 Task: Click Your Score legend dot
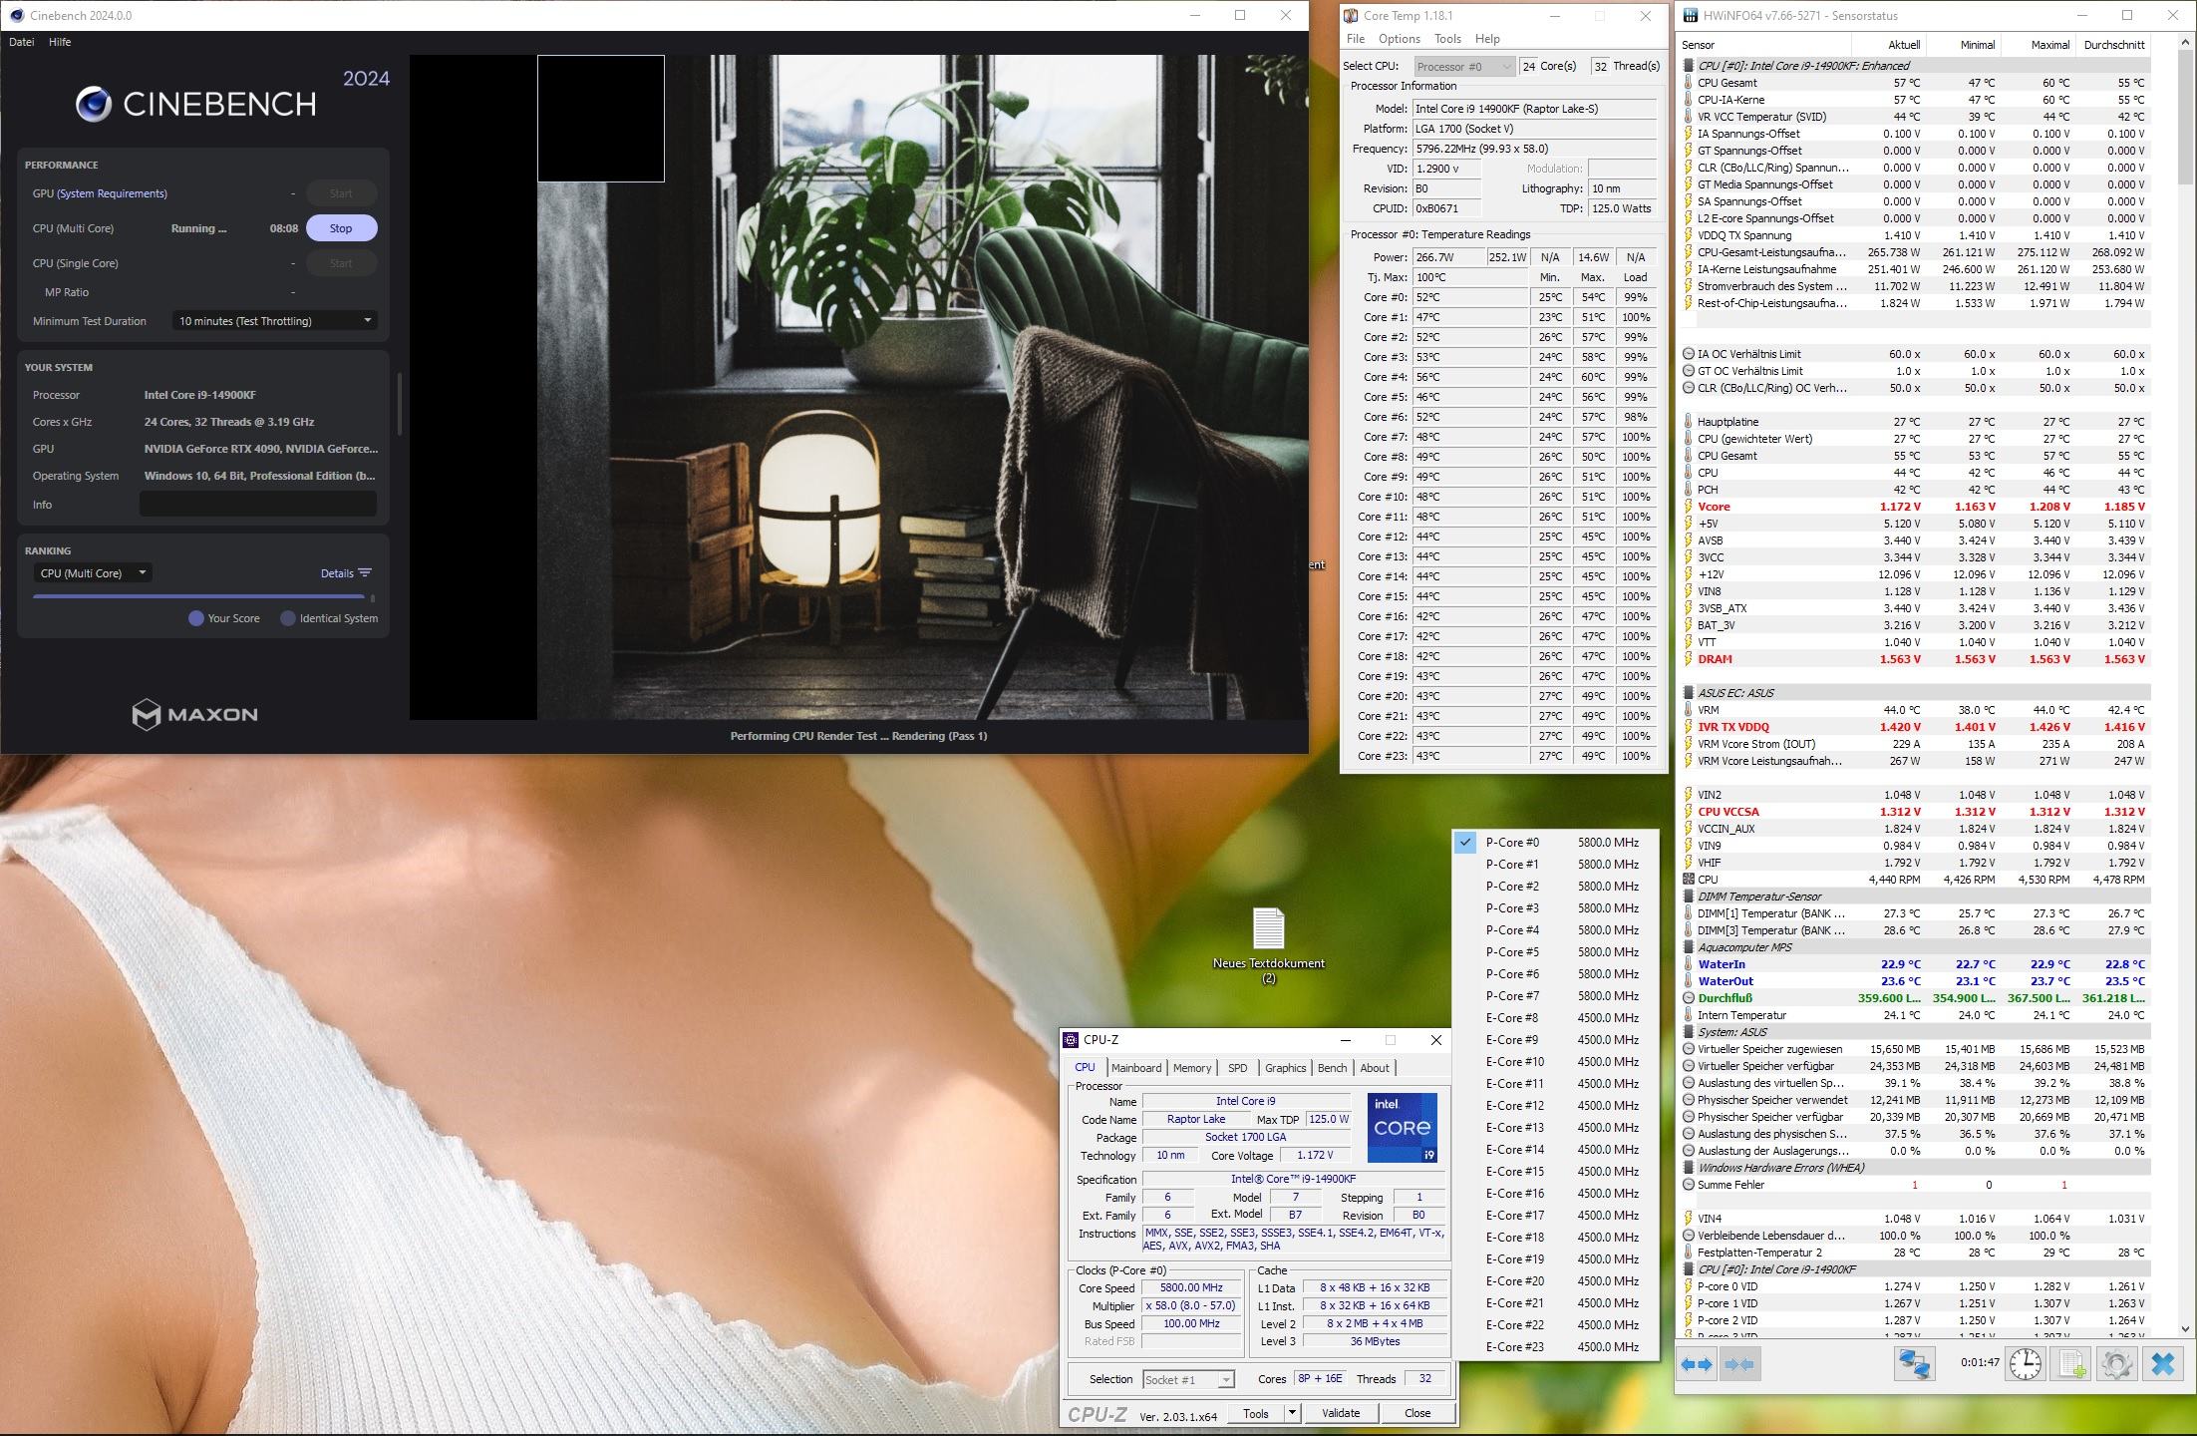pyautogui.click(x=196, y=618)
